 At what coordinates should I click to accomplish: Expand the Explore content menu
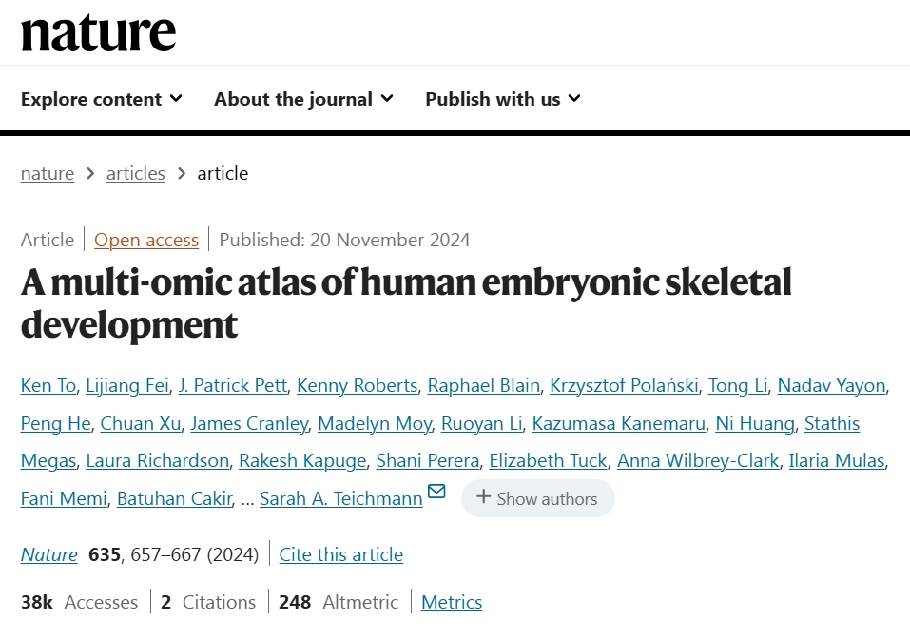[x=101, y=99]
